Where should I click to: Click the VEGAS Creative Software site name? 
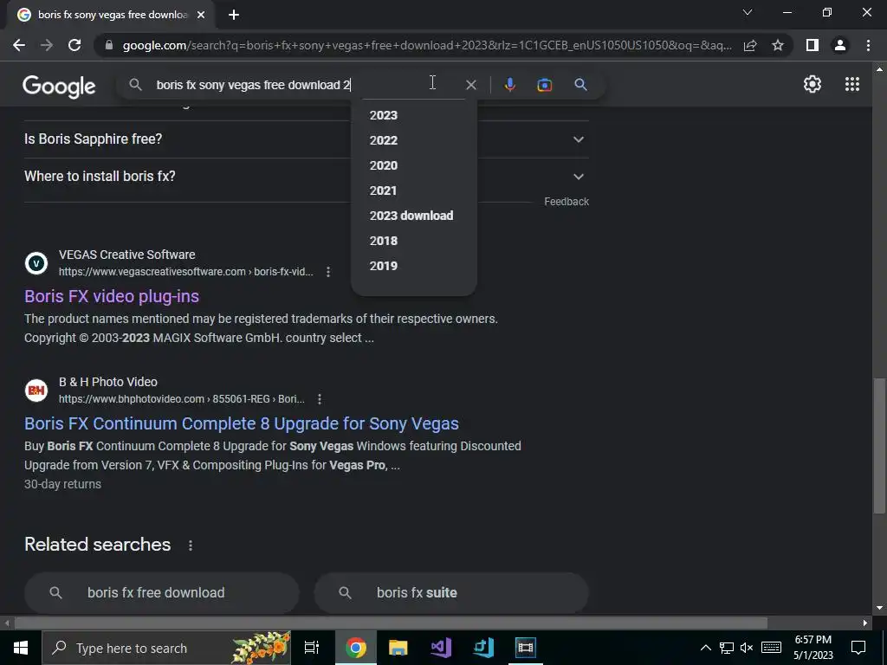pyautogui.click(x=126, y=255)
